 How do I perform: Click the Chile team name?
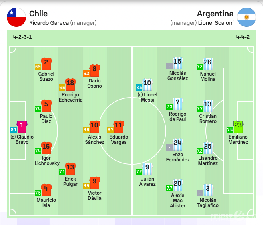[38, 14]
